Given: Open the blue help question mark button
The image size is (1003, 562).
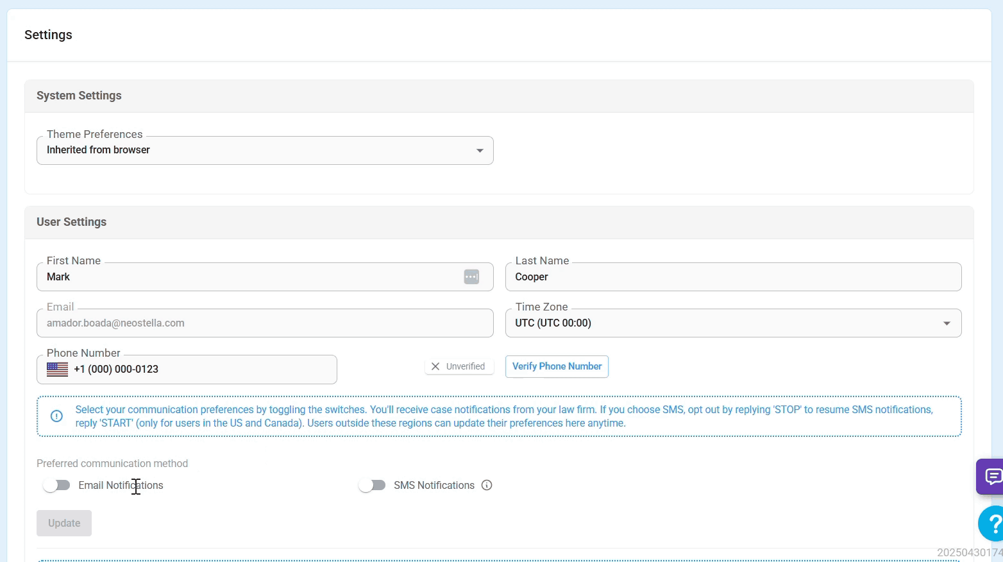Looking at the screenshot, I should point(991,524).
